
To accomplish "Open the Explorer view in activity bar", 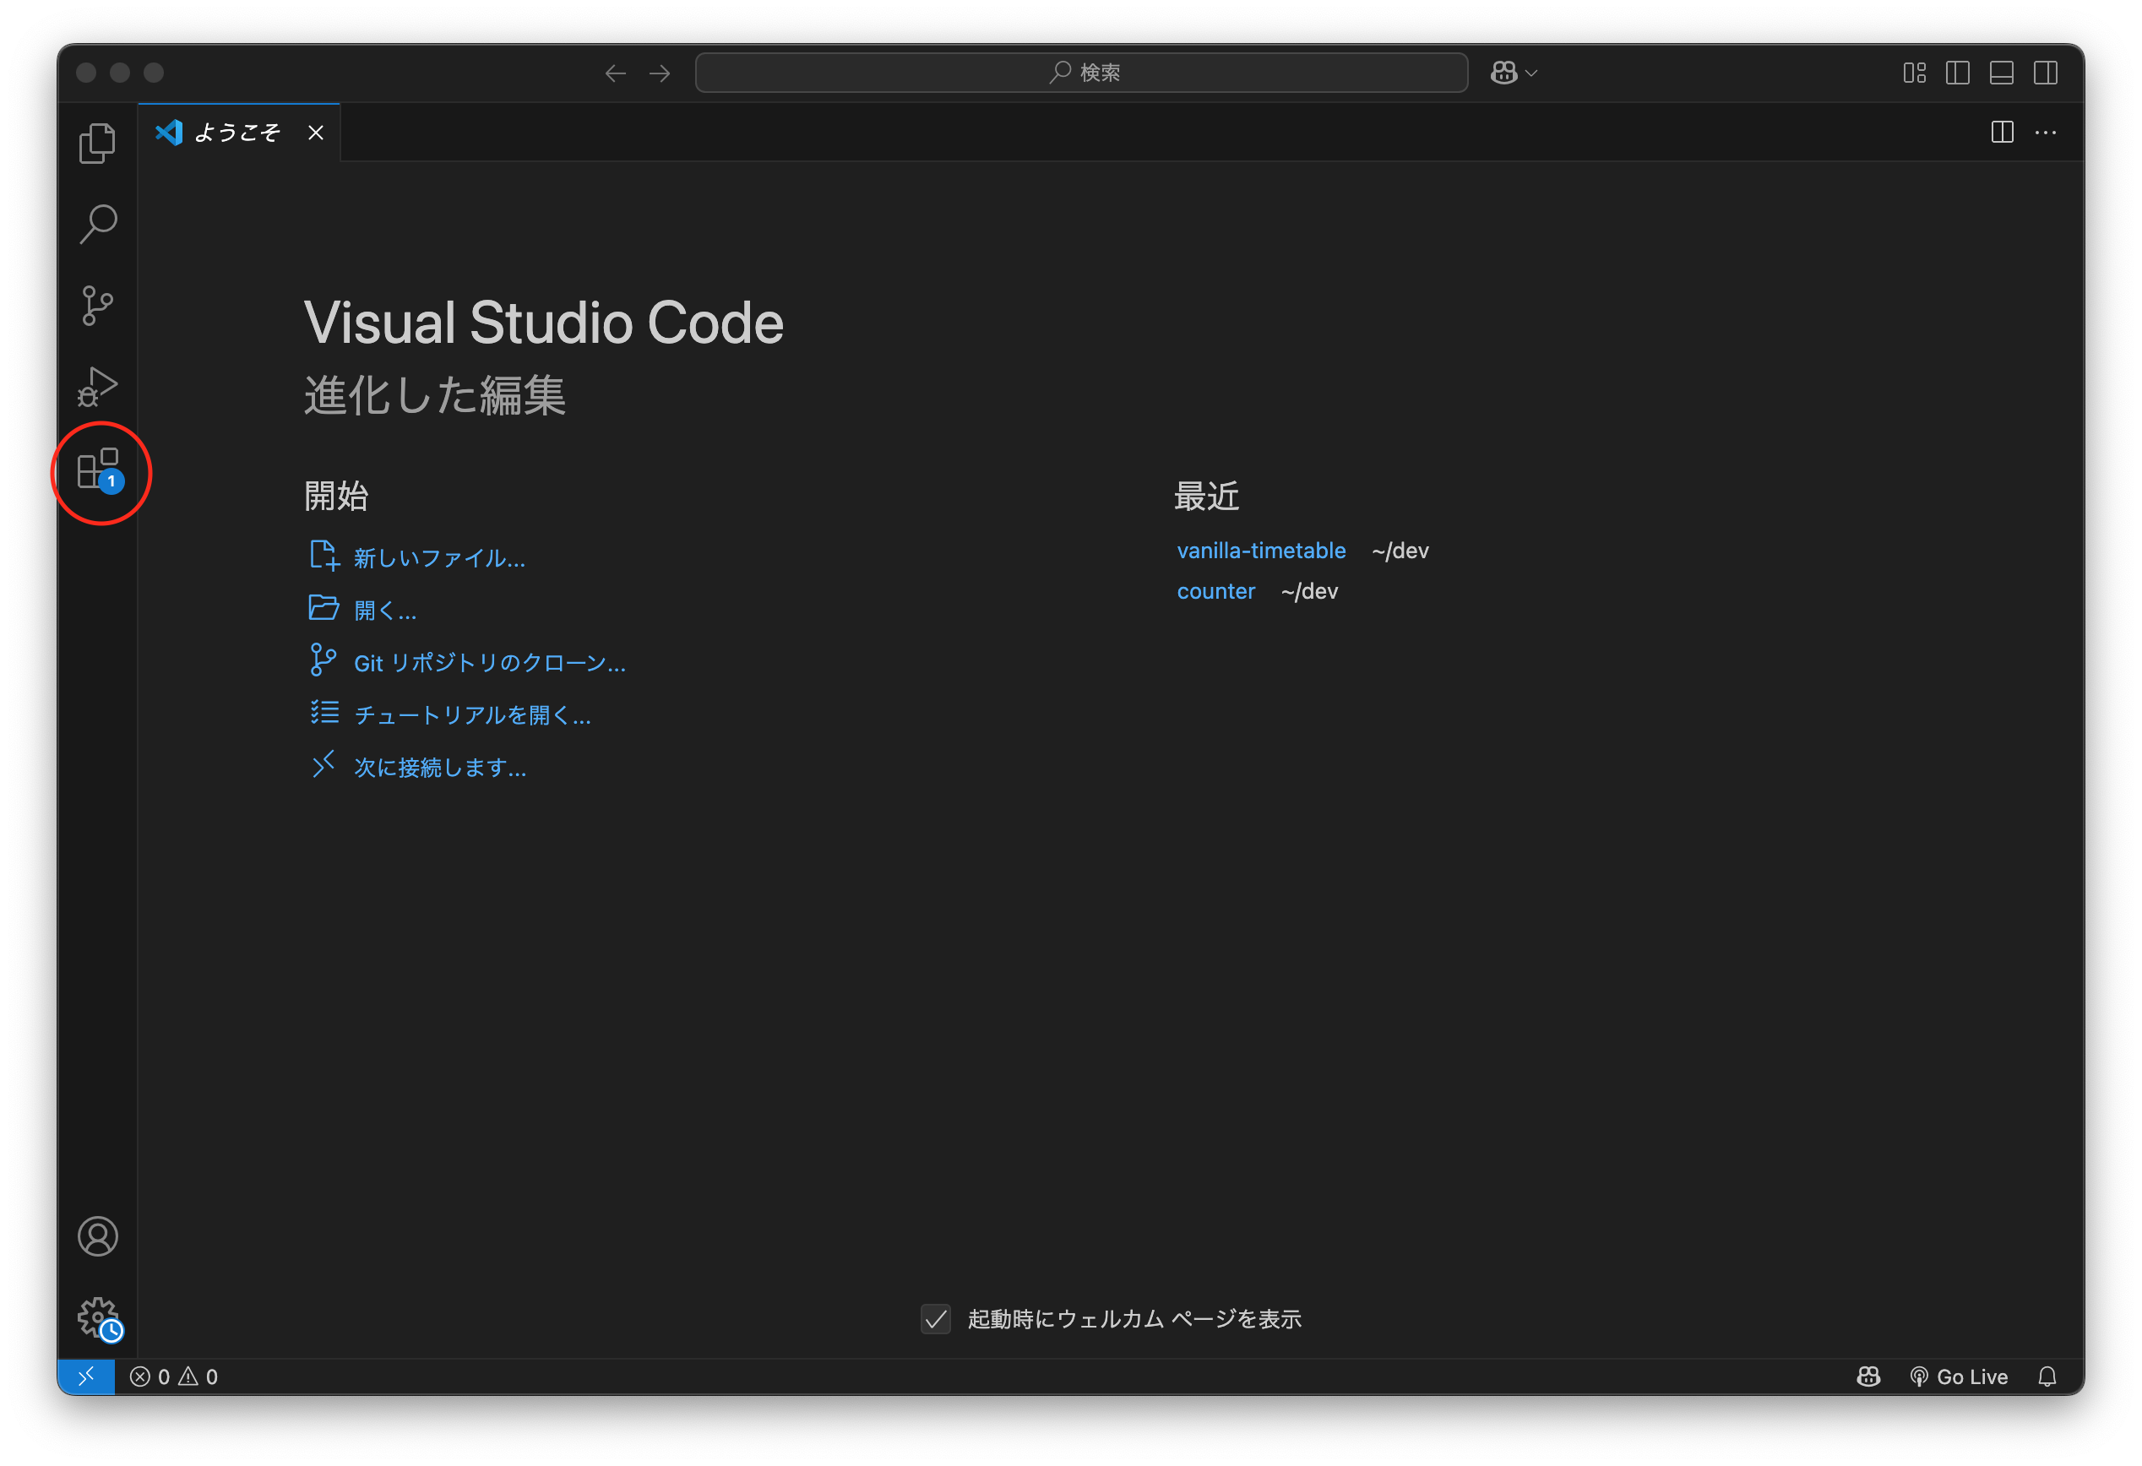I will (x=97, y=144).
